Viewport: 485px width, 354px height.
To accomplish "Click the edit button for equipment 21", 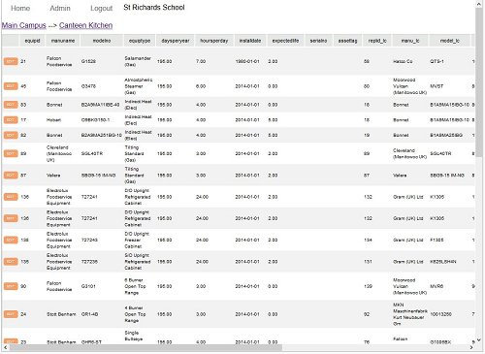I will click(11, 61).
